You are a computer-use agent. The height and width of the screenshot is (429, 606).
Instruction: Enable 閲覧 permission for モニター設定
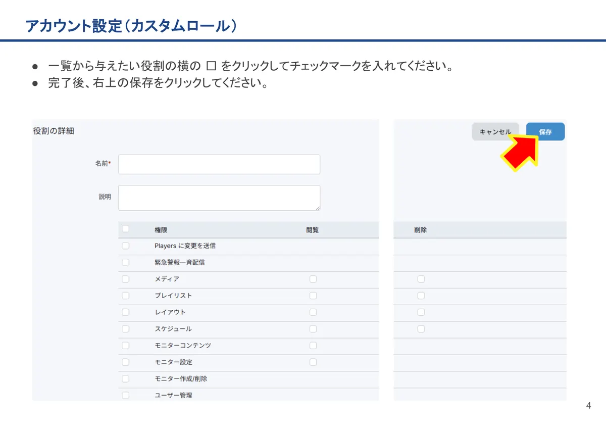pyautogui.click(x=313, y=362)
